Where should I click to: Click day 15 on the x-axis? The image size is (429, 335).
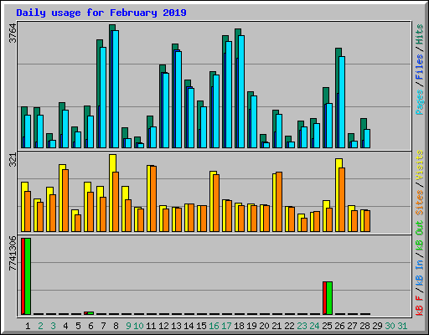pyautogui.click(x=201, y=326)
